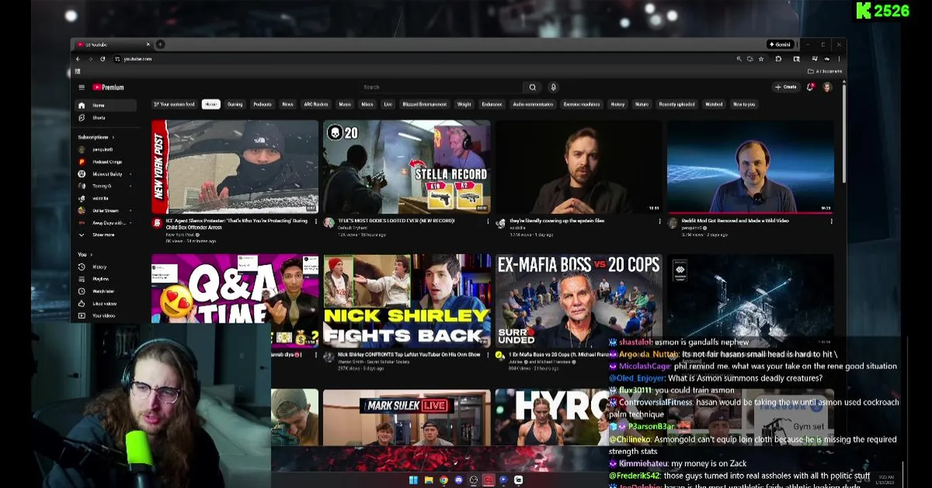Open a new browser tab with plus
Image resolution: width=932 pixels, height=488 pixels.
pos(160,45)
